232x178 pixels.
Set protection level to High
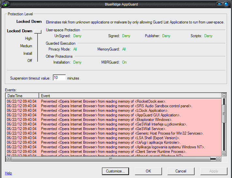[x=28, y=38]
